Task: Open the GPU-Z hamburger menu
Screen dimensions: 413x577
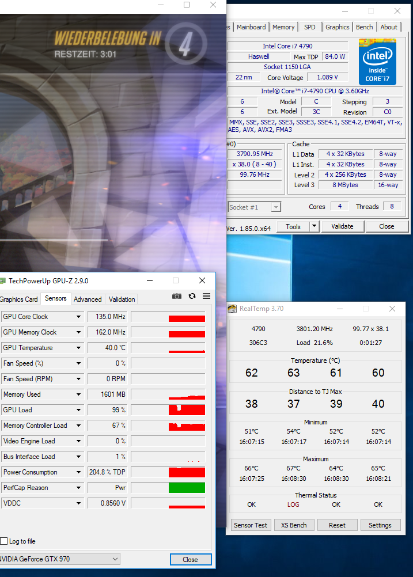Action: [206, 296]
